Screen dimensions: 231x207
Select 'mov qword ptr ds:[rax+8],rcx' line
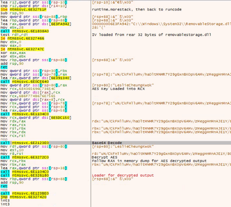[x=33, y=100]
